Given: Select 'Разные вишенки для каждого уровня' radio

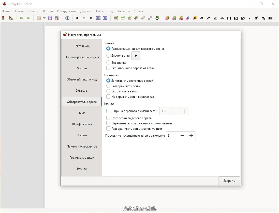Looking at the screenshot, I should 108,48.
